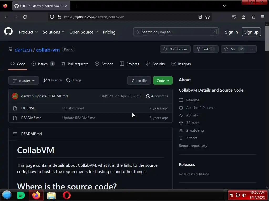
Task: Open the Firefox downloads icon
Action: 244,17
